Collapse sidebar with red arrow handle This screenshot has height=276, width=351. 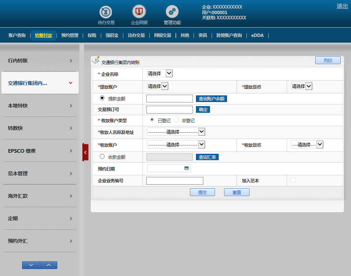coord(85,152)
